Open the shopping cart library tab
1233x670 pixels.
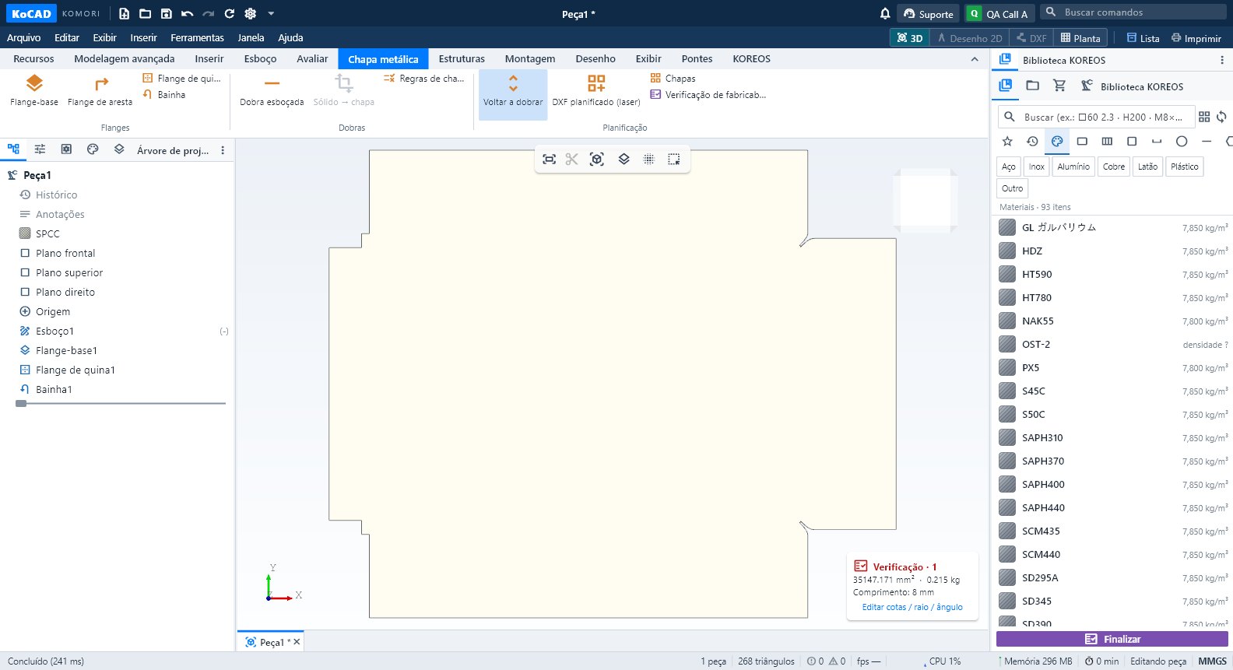pyautogui.click(x=1059, y=86)
